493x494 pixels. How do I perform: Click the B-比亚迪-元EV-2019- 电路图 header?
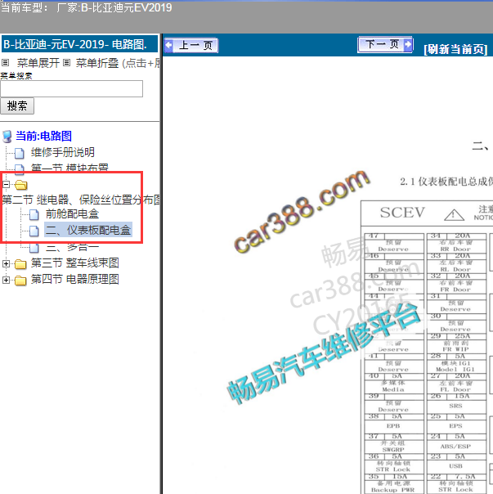(79, 44)
